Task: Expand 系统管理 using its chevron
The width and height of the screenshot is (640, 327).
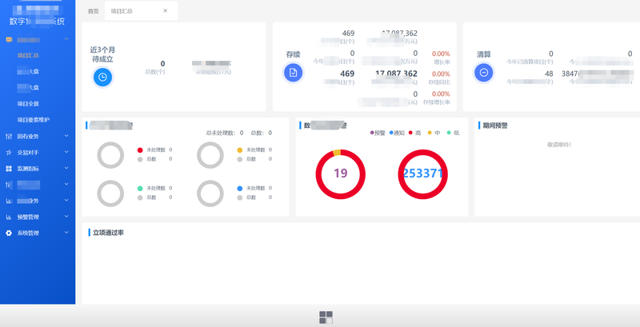Action: point(66,233)
